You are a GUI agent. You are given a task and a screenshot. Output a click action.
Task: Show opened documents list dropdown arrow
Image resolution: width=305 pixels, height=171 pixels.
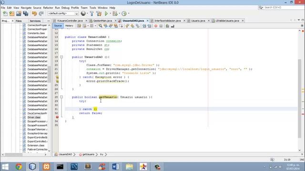coord(299,20)
